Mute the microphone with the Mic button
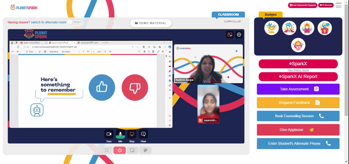Viewport: 349px width, 164px height. (120, 134)
